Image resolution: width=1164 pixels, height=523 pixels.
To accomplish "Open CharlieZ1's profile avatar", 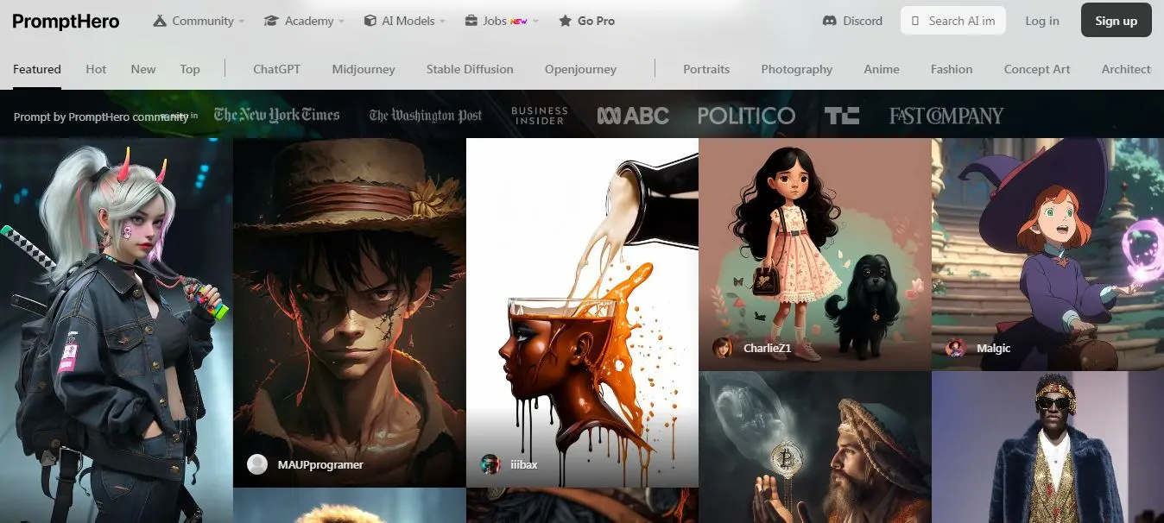I will click(x=722, y=348).
